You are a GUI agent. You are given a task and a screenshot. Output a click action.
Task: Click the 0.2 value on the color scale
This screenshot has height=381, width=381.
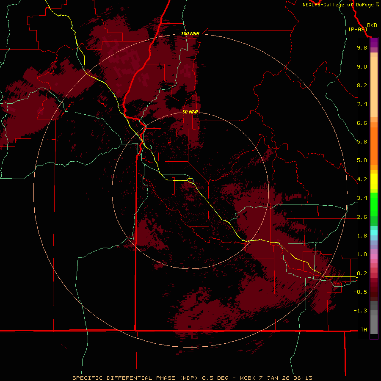click(x=362, y=273)
